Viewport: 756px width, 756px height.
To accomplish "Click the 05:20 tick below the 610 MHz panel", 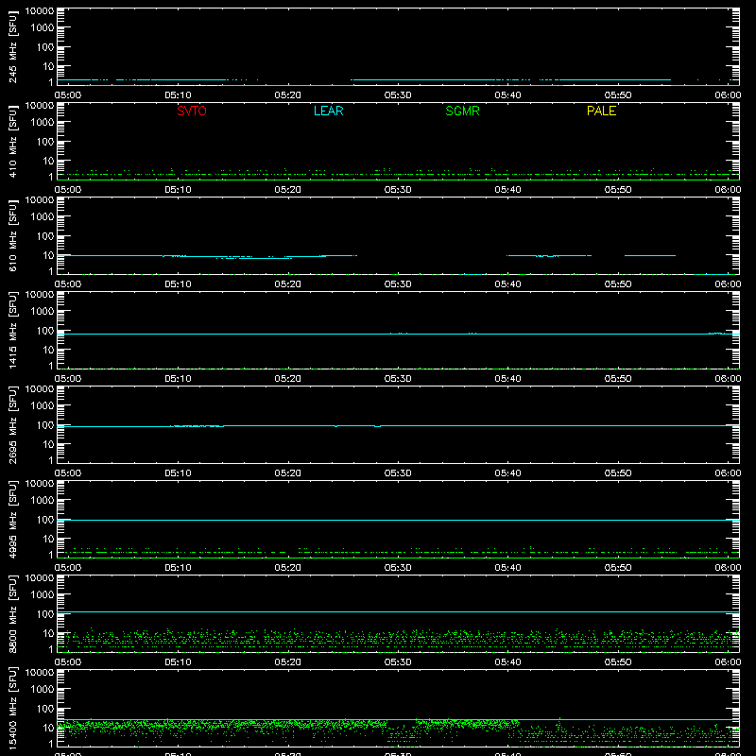I will (x=288, y=284).
